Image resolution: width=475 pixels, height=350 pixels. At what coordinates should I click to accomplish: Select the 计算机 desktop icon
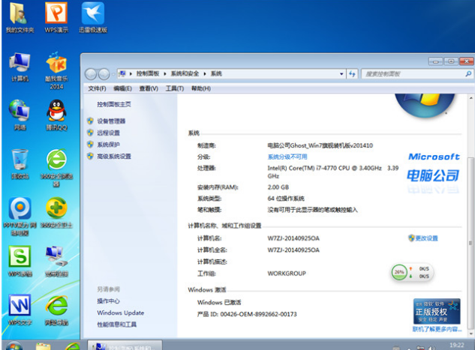click(x=20, y=67)
